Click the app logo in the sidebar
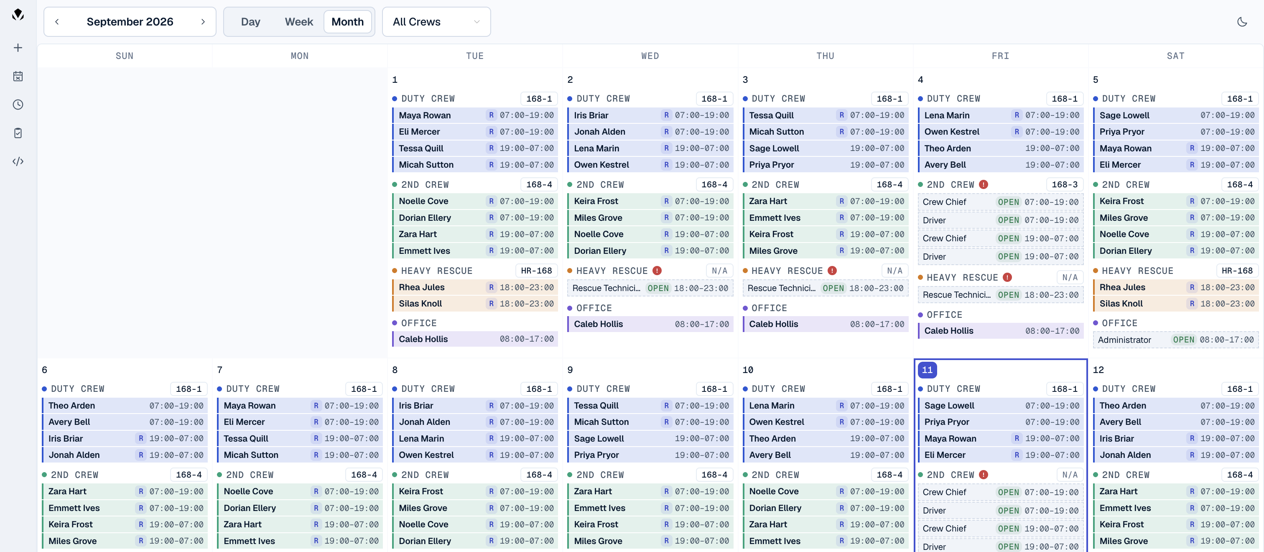1264x552 pixels. click(x=18, y=15)
